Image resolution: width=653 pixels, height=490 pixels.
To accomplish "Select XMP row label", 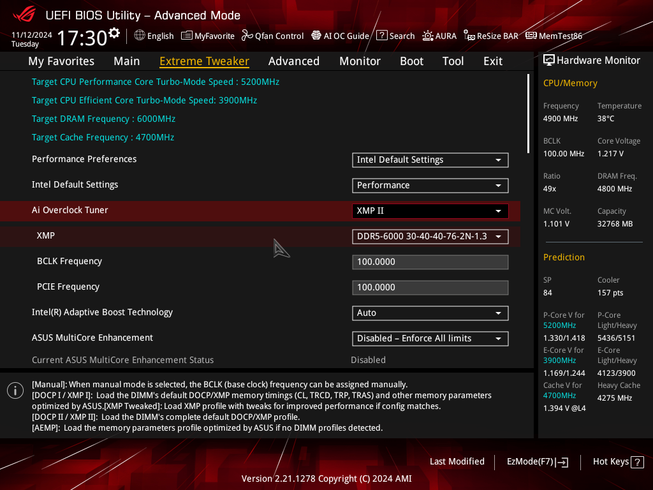I will click(46, 235).
